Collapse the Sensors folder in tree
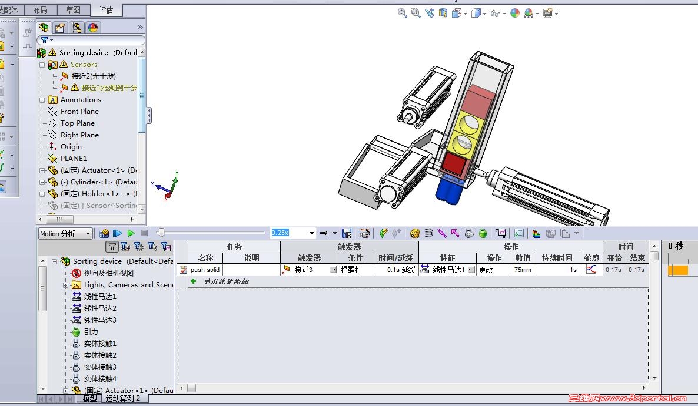The height and width of the screenshot is (406, 698). click(42, 65)
